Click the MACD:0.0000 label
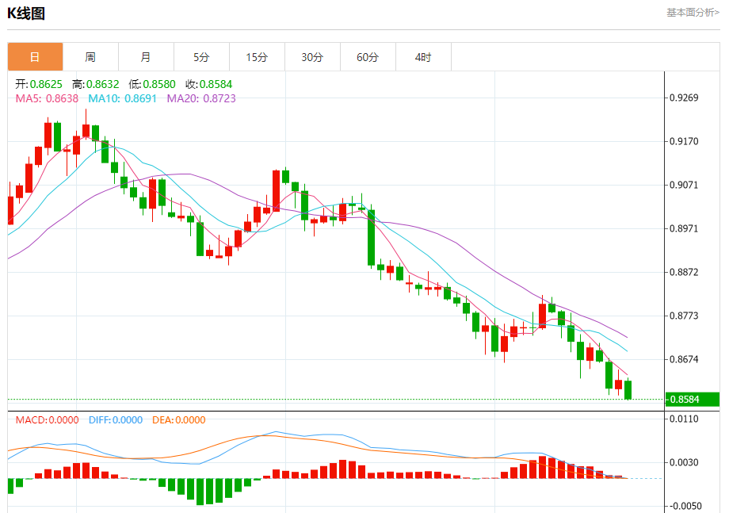This screenshot has height=513, width=729. [x=47, y=420]
